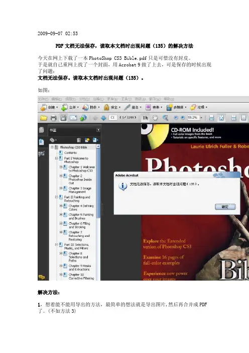Click the expand current bookmark icon
Screen dimensions: 249x353
[x=95, y=140]
